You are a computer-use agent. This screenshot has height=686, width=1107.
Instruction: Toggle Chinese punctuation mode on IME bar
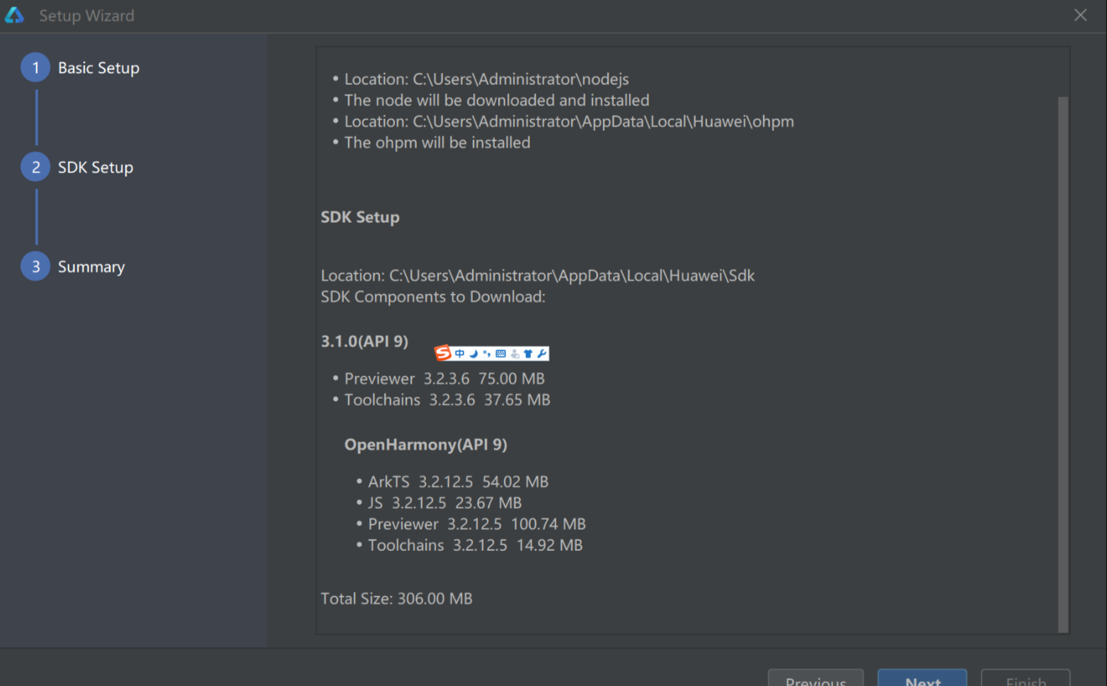pos(487,354)
